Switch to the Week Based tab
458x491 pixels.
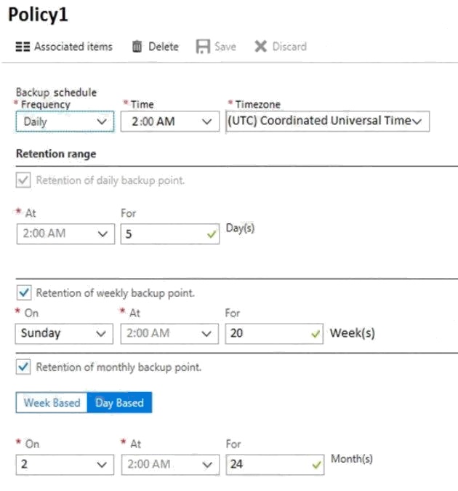pos(52,402)
